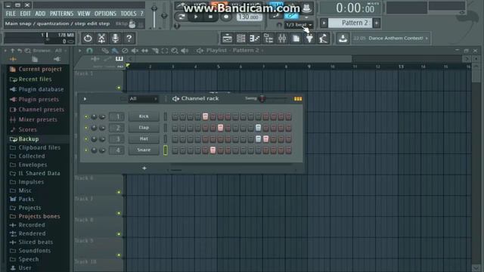Viewport: 484px width, 272px height.
Task: Toggle Track 1 mute LED in playlist
Action: (119, 88)
